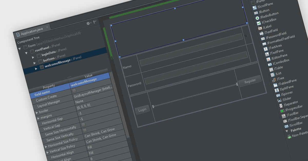Select the JButton palette icon
Screen dimensions: 308x161
(256, 13)
